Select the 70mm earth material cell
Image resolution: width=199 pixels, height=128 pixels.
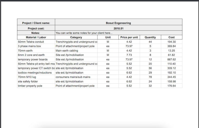36,51
